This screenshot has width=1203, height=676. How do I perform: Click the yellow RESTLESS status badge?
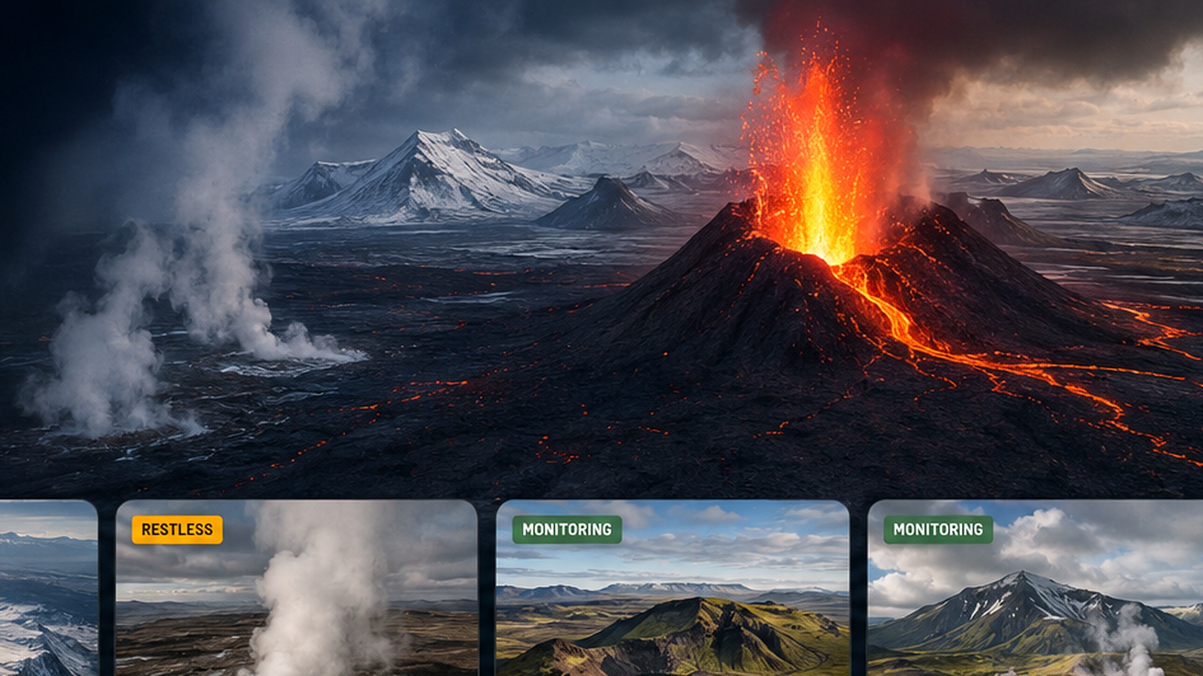point(177,530)
